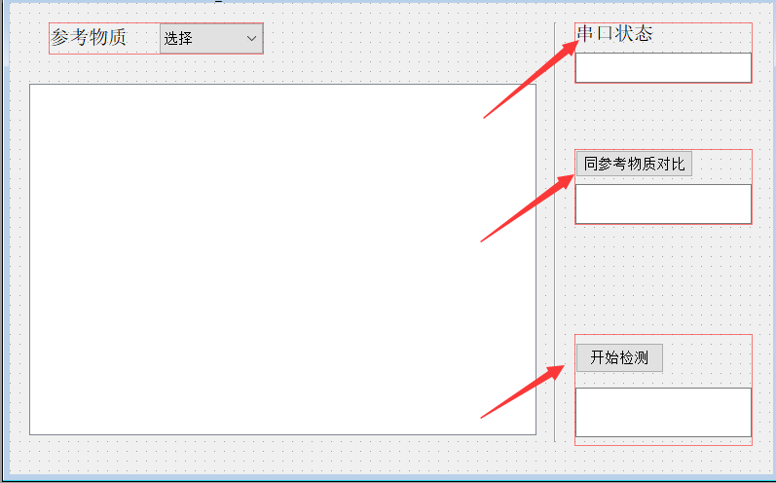Click the chevron arrow in the 选择 dropdown

point(251,38)
